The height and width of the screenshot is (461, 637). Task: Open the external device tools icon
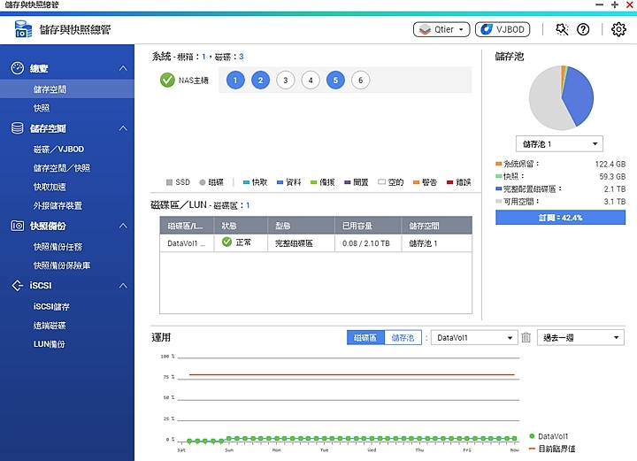562,29
